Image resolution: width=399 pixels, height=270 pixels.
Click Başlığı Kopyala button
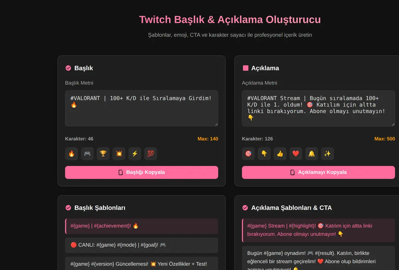tap(142, 172)
